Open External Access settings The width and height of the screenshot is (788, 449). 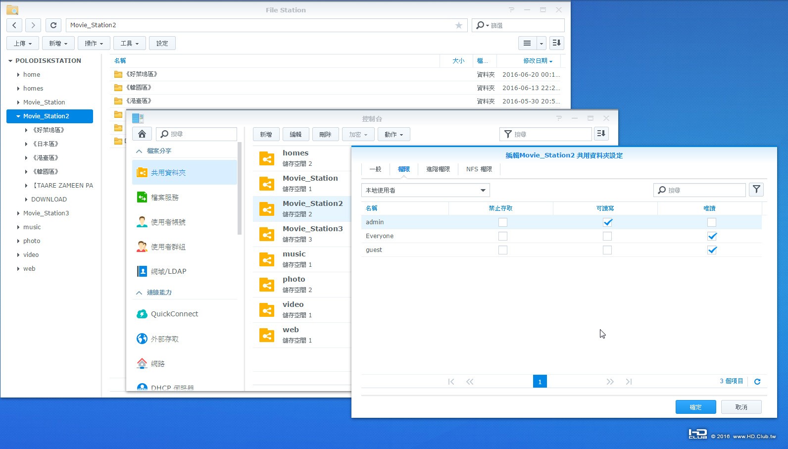tap(185, 339)
